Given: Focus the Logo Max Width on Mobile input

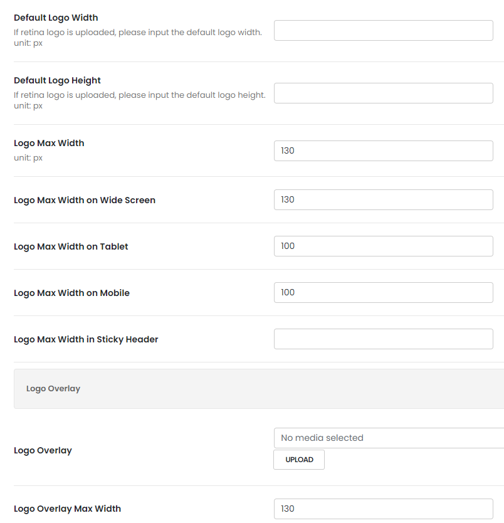Looking at the screenshot, I should pyautogui.click(x=383, y=292).
